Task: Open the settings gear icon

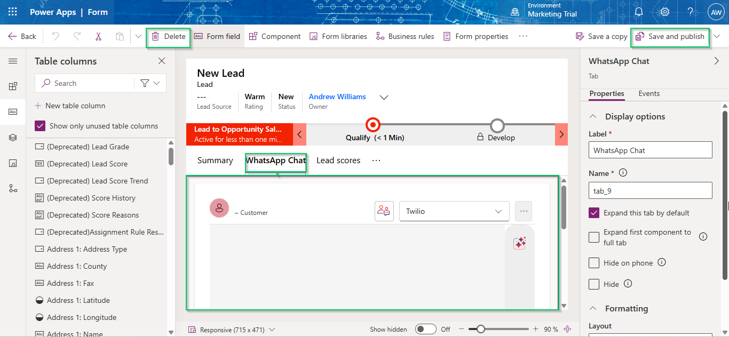Action: coord(665,12)
